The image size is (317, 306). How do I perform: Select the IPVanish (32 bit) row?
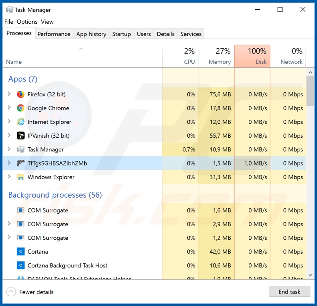click(154, 136)
